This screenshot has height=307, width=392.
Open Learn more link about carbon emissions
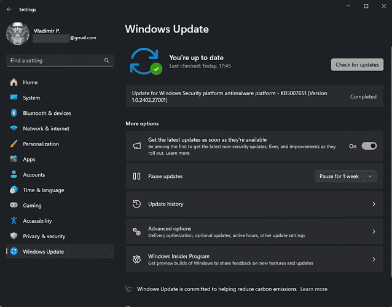point(313,289)
